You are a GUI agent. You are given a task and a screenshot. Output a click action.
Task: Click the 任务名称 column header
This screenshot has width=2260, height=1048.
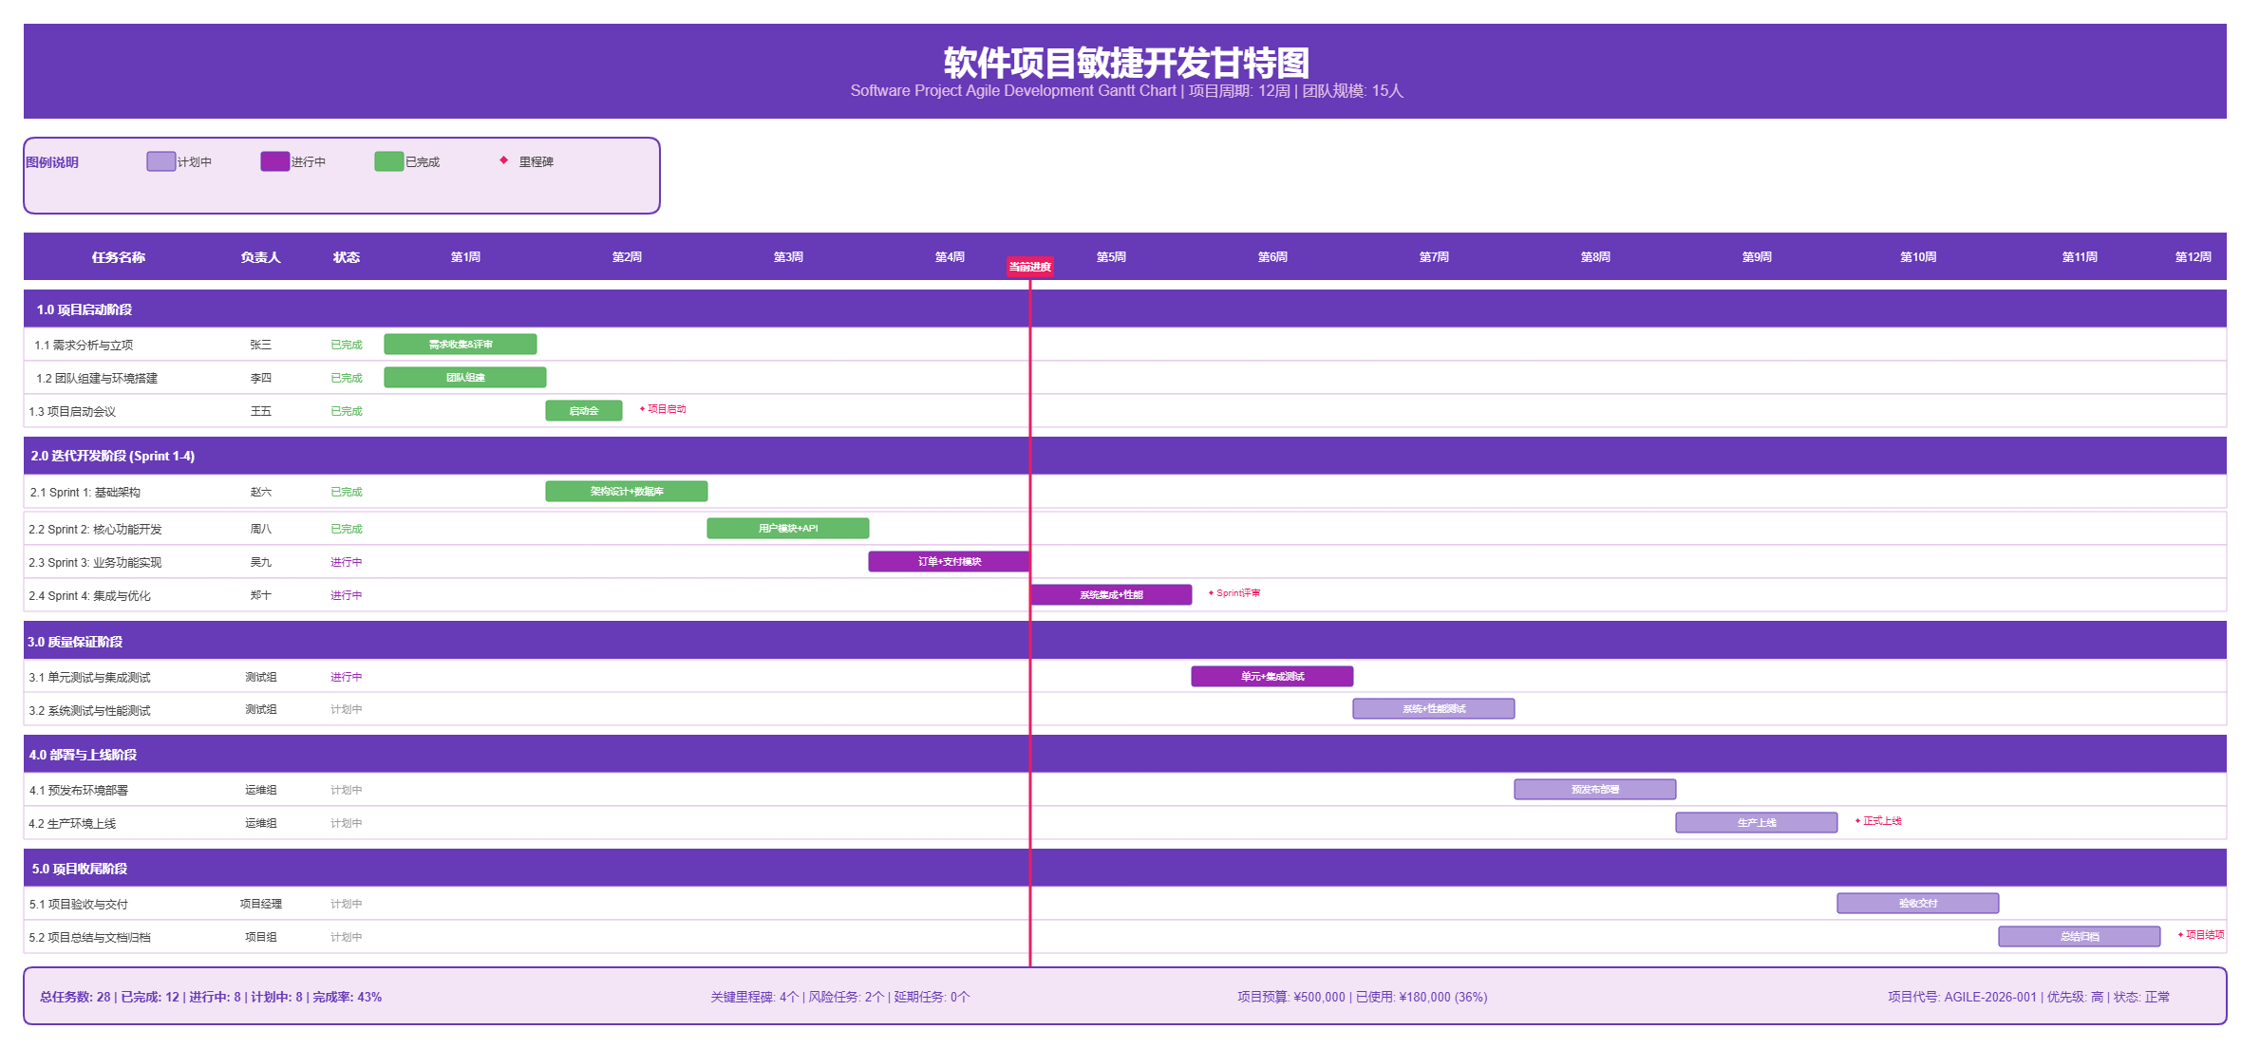118,257
